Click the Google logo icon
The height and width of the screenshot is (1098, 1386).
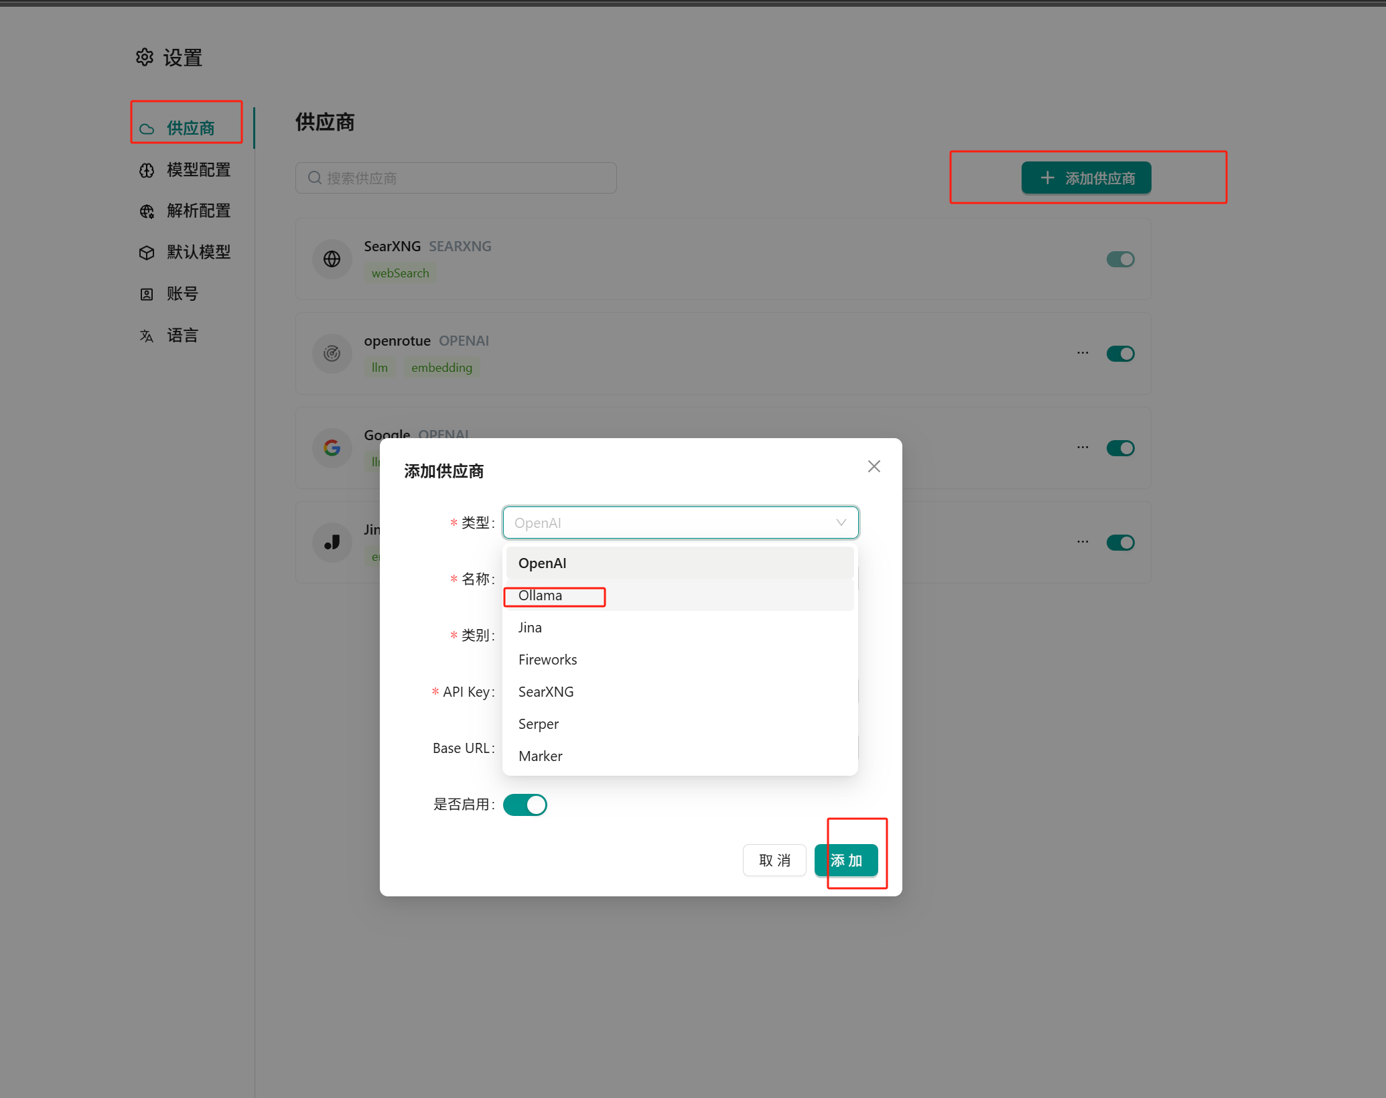point(332,448)
